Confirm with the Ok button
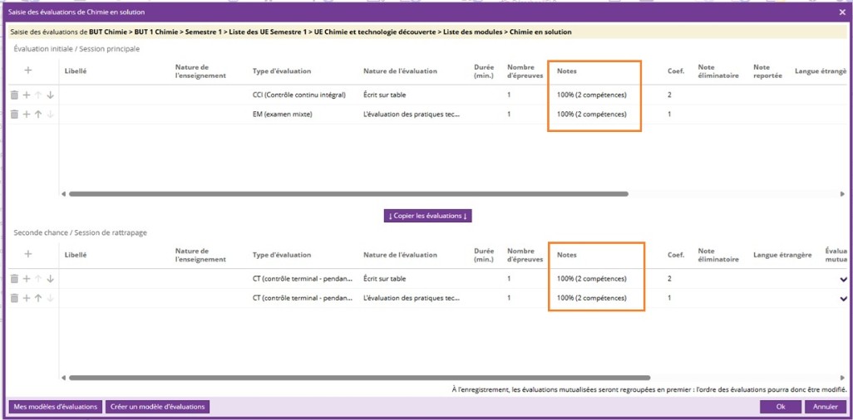The height and width of the screenshot is (420, 853). coord(781,407)
